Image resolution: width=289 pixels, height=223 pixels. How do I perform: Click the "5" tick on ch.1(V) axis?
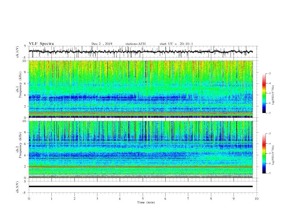[26, 46]
